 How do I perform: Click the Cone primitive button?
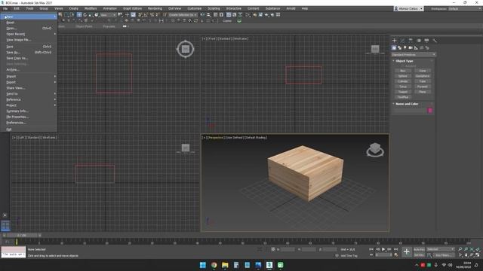tap(423, 71)
